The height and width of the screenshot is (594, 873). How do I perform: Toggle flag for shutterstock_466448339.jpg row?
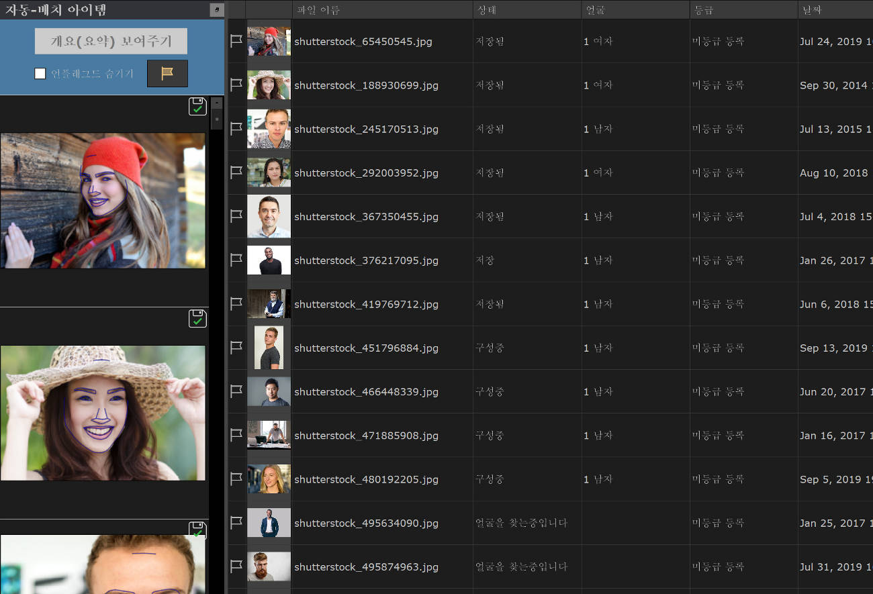tap(236, 391)
